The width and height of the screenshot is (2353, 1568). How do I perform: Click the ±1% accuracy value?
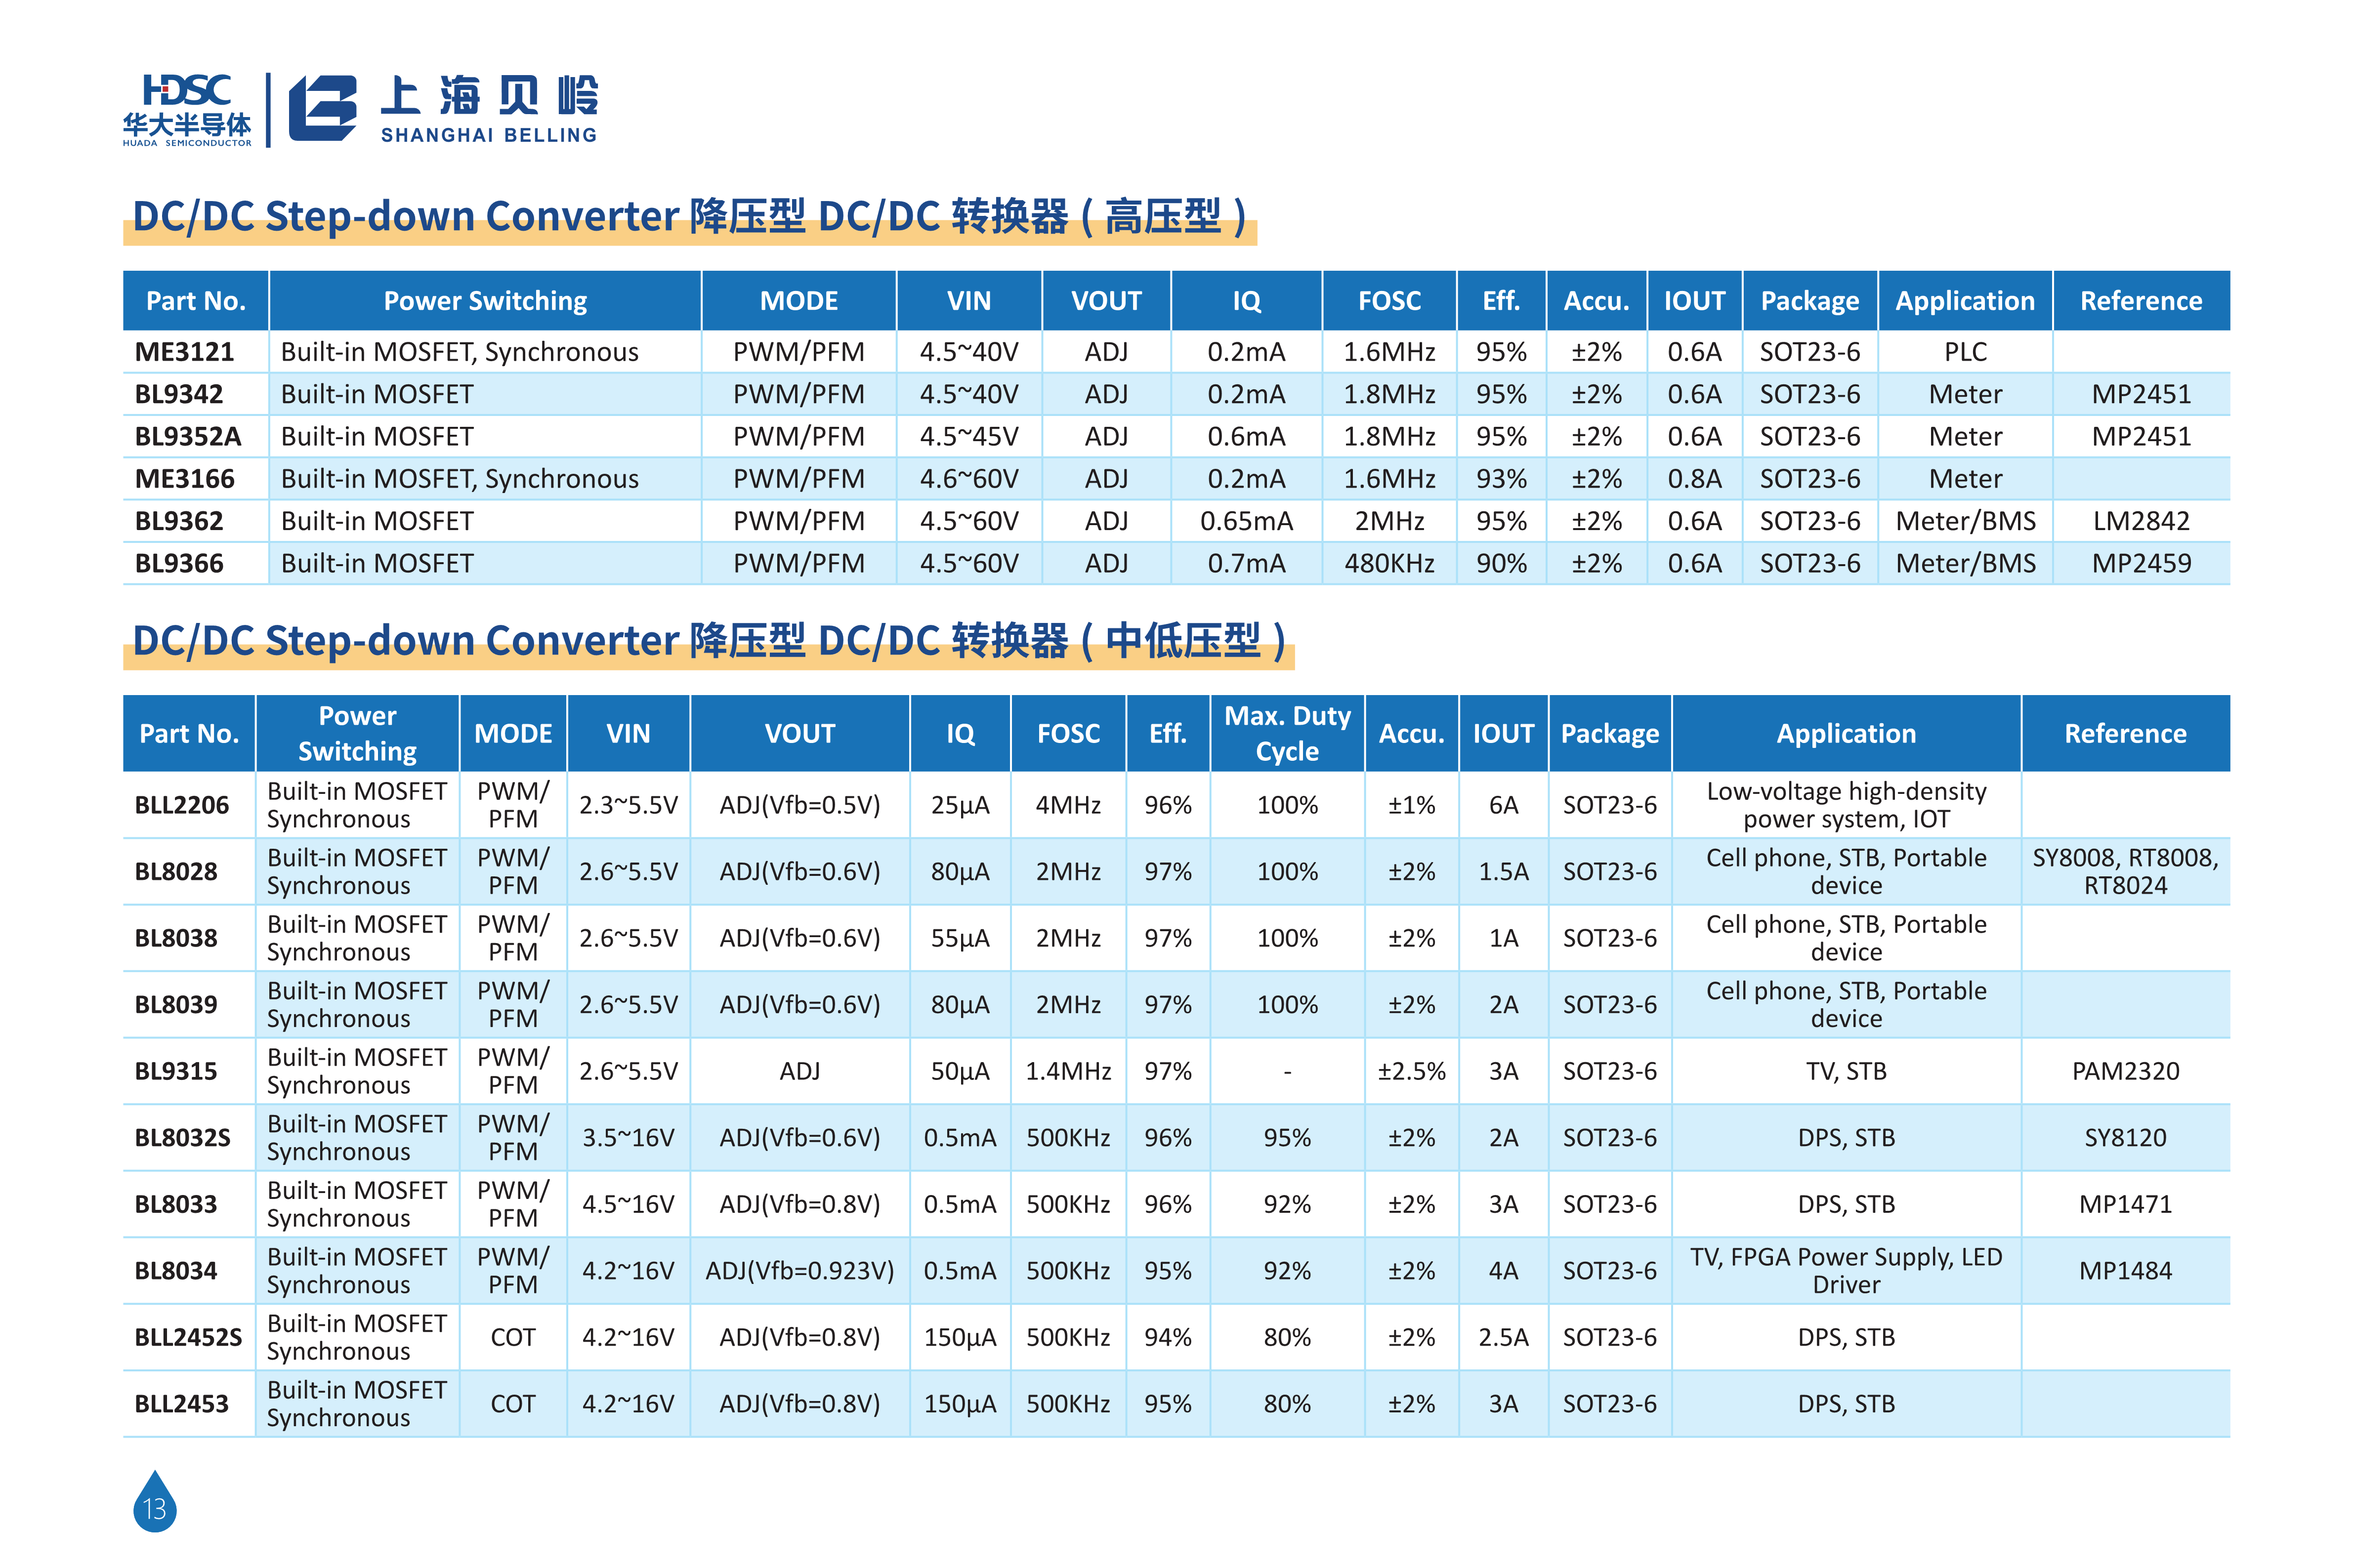[1411, 805]
